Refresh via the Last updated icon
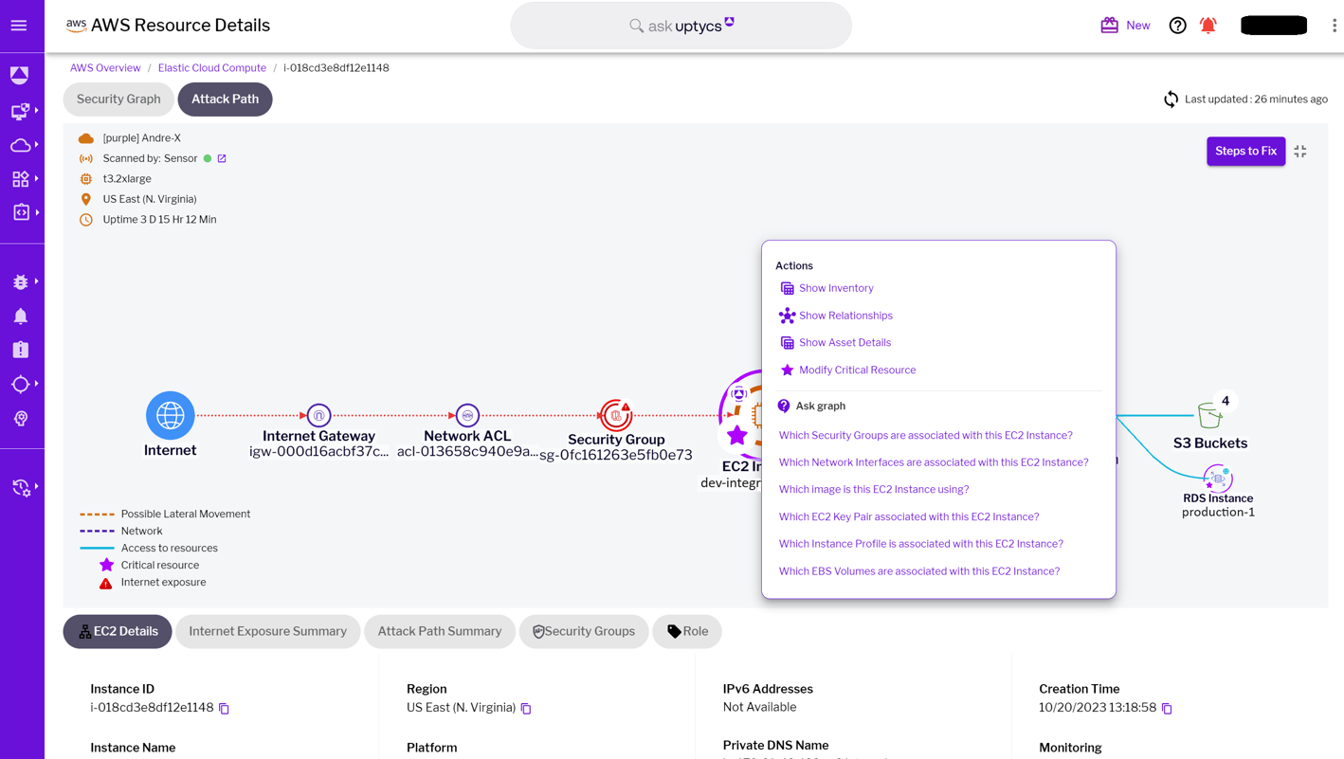The image size is (1344, 759). (1171, 99)
